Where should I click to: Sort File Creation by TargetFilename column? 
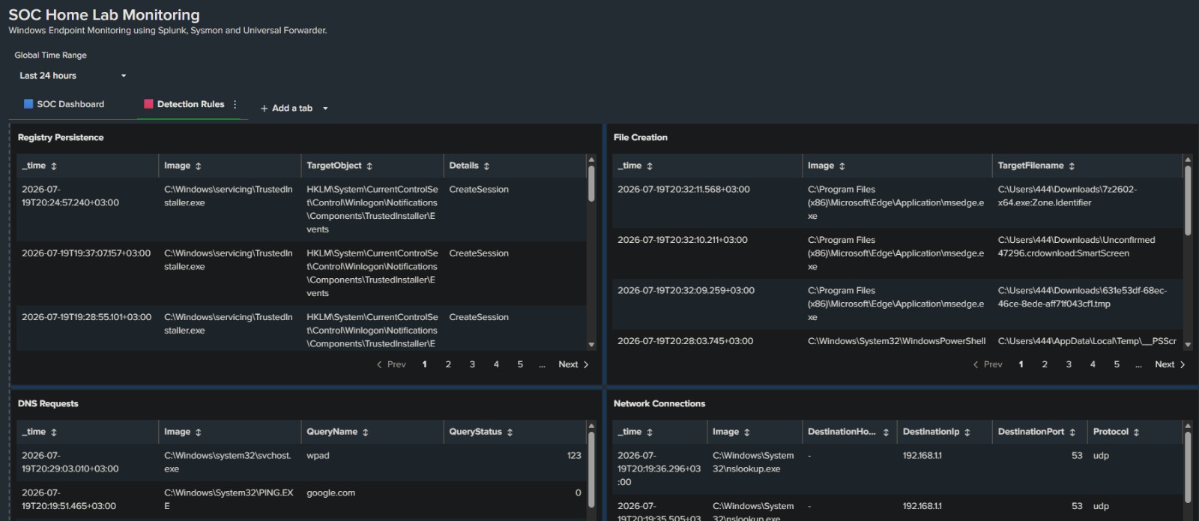1036,166
